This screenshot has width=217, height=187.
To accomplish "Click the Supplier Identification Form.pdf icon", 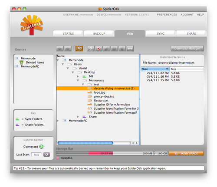I will coord(89,112).
